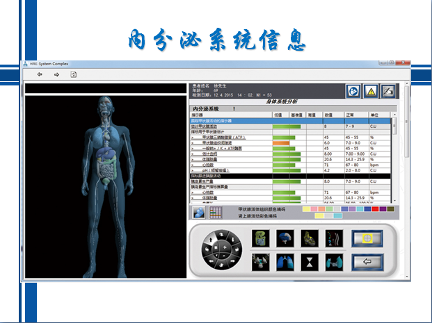432x323 pixels.
Task: Open the yellow warning triangle icon
Action: click(x=371, y=91)
